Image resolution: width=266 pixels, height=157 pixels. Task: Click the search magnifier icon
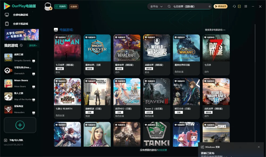[x=169, y=6]
